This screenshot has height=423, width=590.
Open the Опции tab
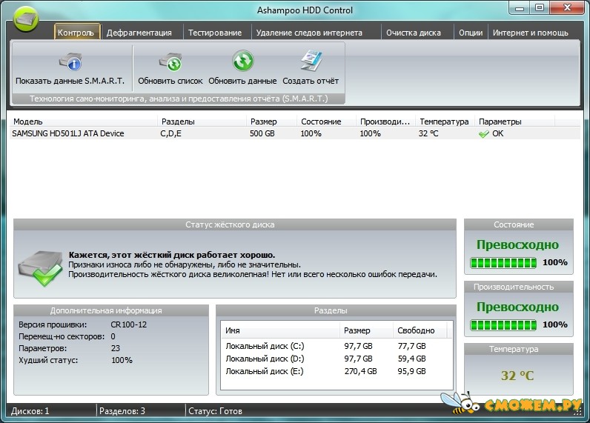(471, 33)
